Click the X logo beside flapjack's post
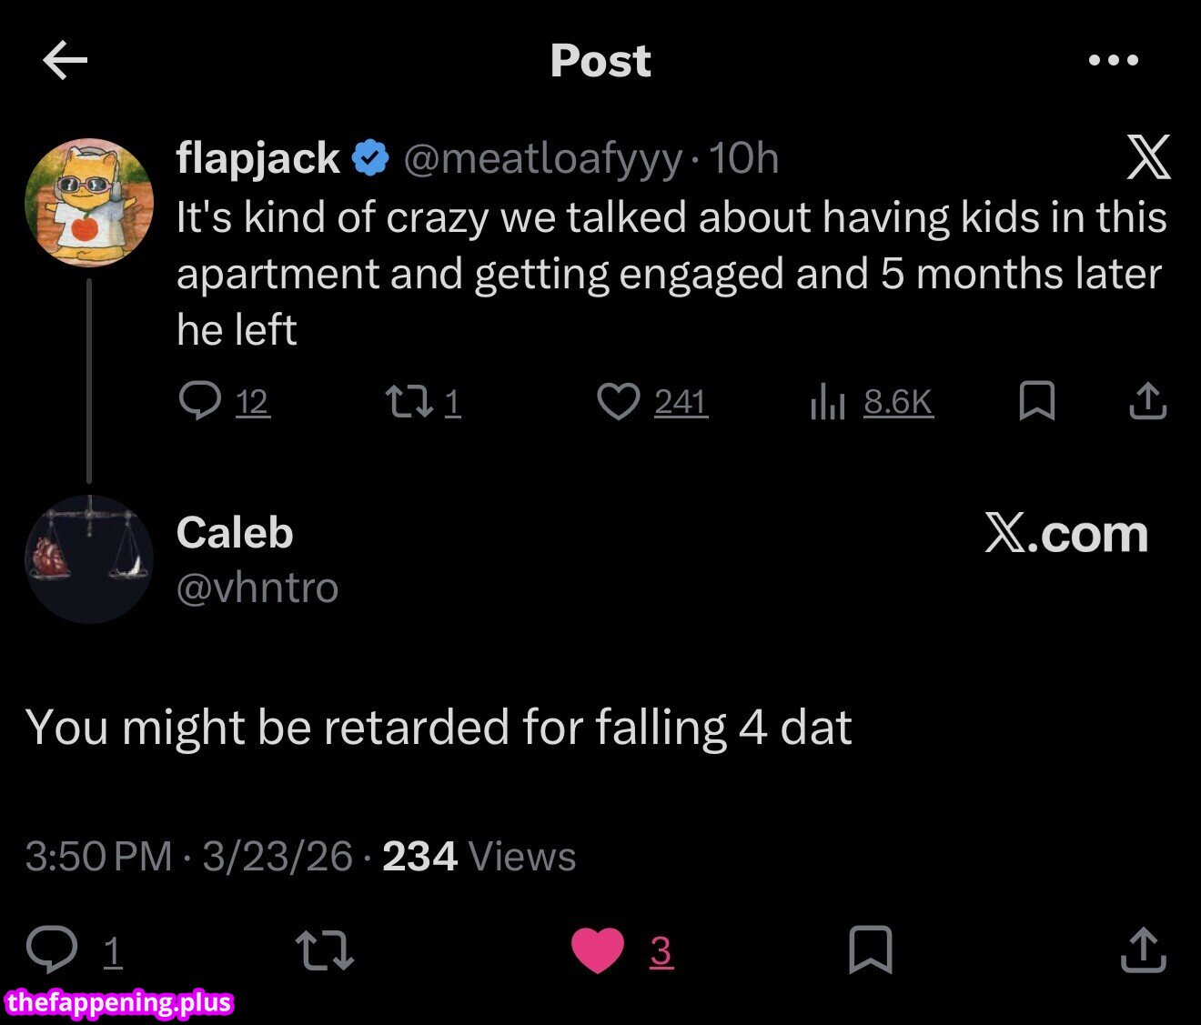The height and width of the screenshot is (1025, 1201). tap(1148, 157)
